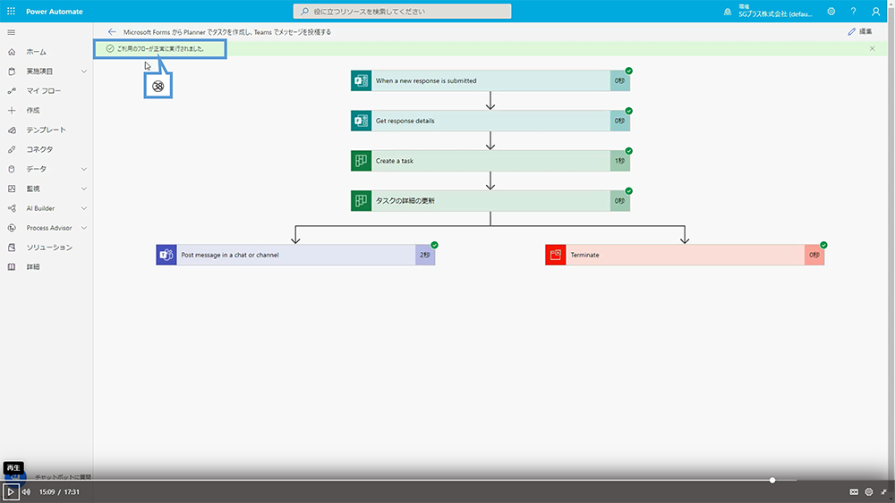The width and height of the screenshot is (895, 503).
Task: Play the video with the play button
Action: 11,491
